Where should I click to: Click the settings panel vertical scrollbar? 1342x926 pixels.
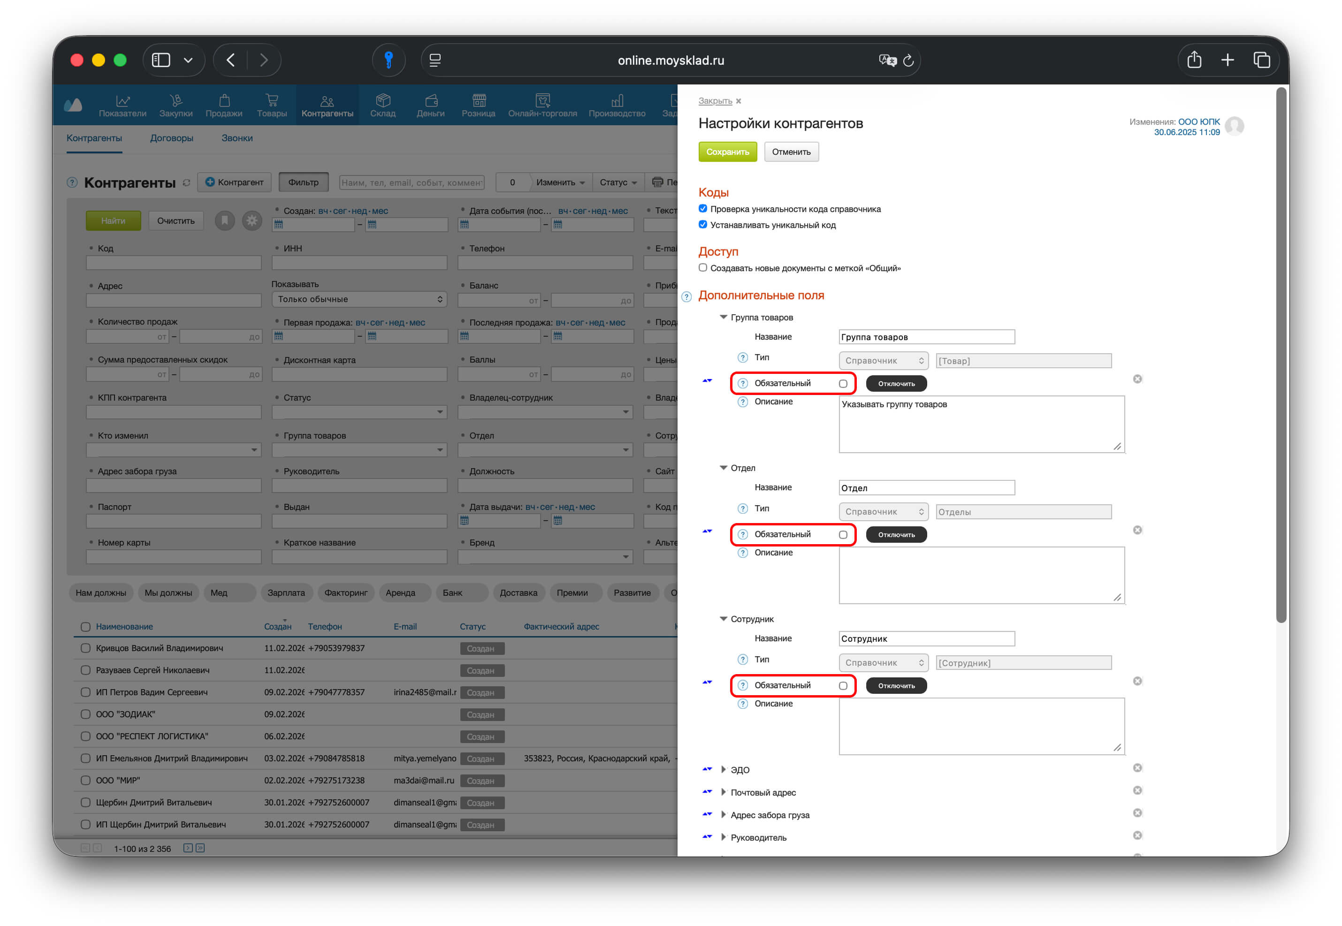[x=1281, y=355]
